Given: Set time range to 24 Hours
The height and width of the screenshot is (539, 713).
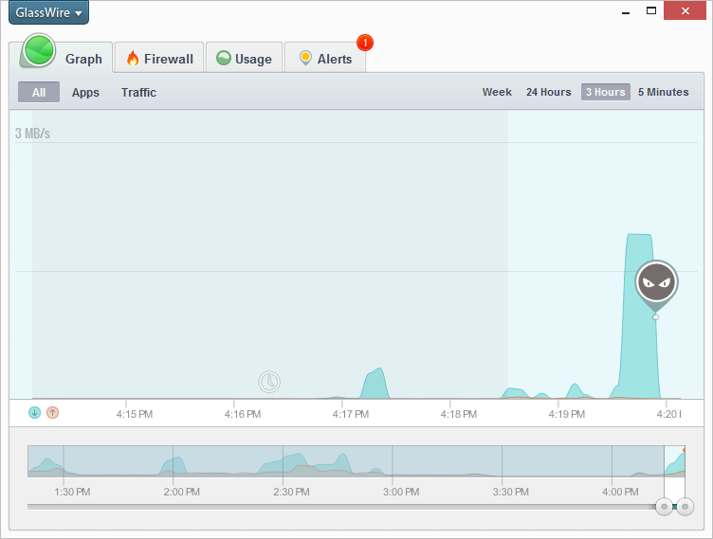Looking at the screenshot, I should point(548,92).
